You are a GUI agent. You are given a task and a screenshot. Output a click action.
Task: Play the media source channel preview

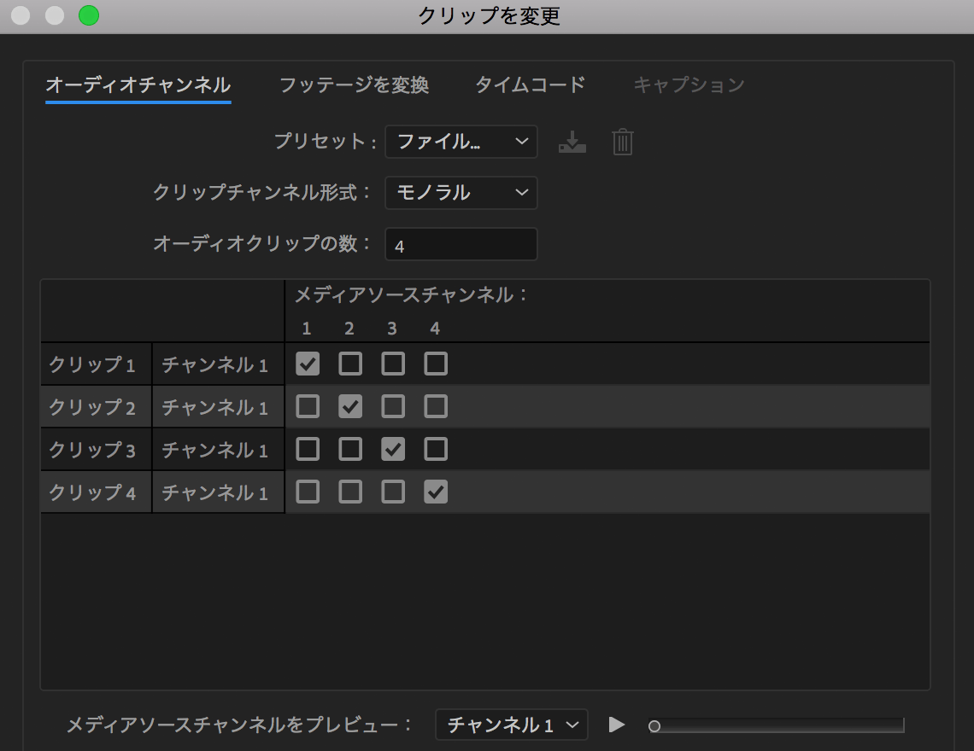(x=615, y=725)
